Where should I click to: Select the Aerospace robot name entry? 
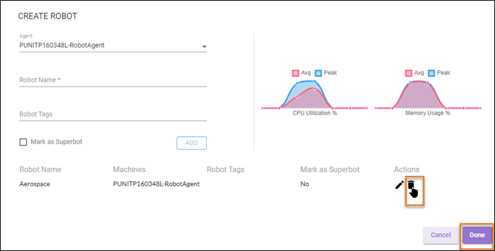(x=34, y=184)
